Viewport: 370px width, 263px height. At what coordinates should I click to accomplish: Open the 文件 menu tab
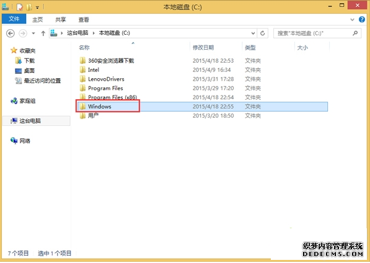[x=14, y=19]
